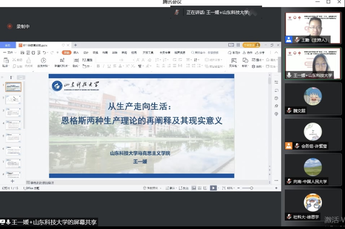Expand the 版式 layout dropdown
This screenshot has width=345, height=229.
click(76, 66)
